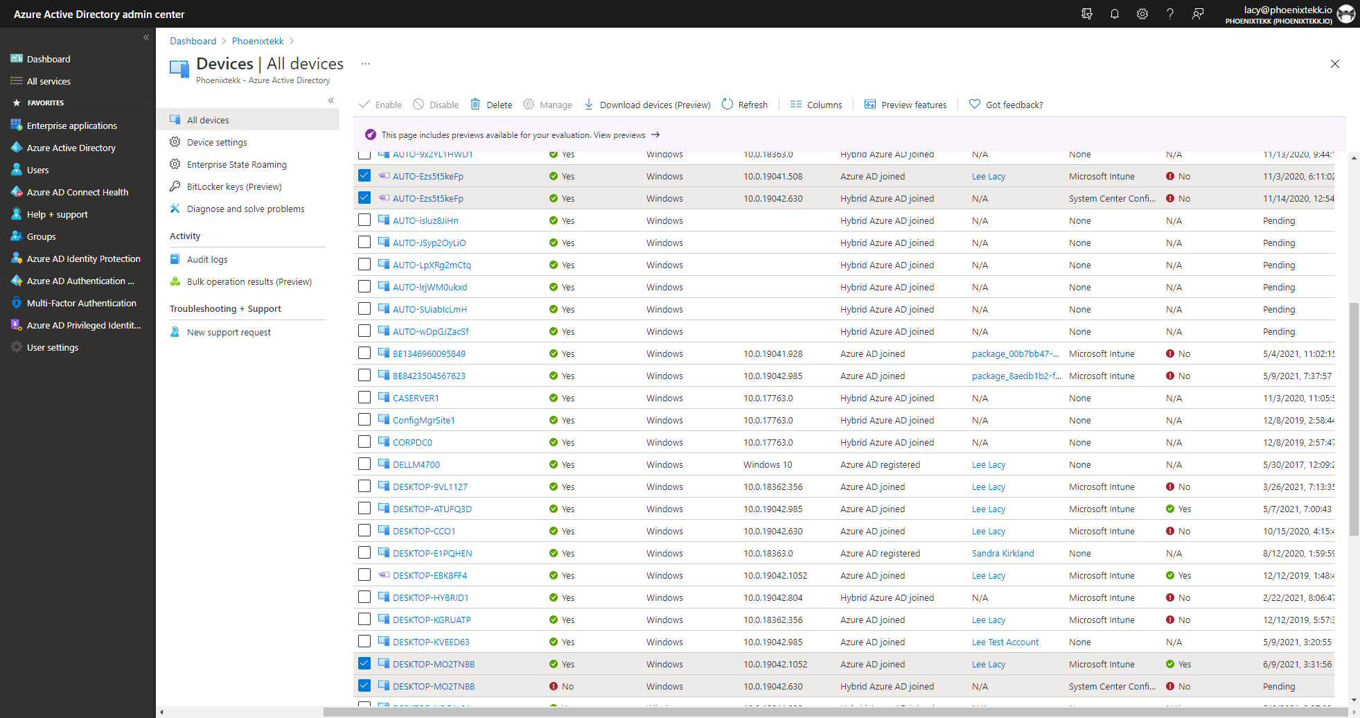Check the CORPDC0 row checkbox
The image size is (1360, 718).
pos(364,441)
